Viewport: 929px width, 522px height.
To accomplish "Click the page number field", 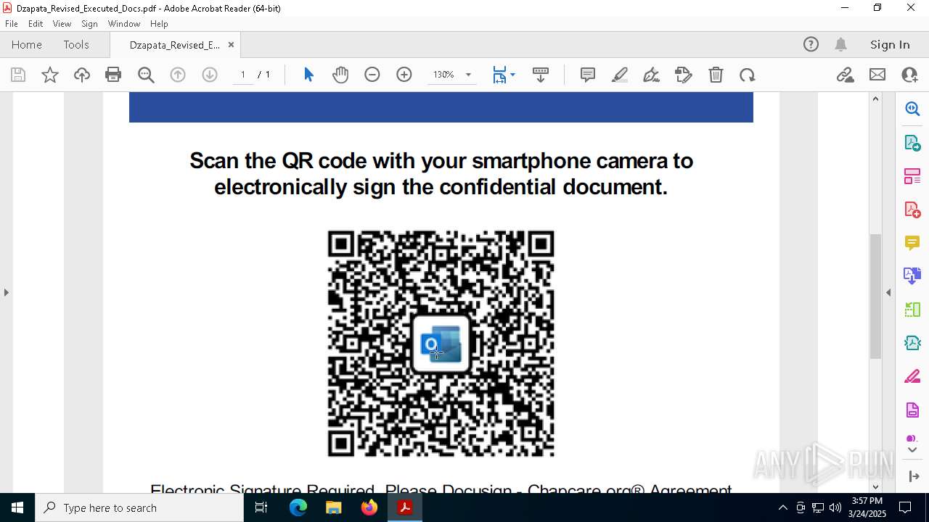I will [243, 75].
